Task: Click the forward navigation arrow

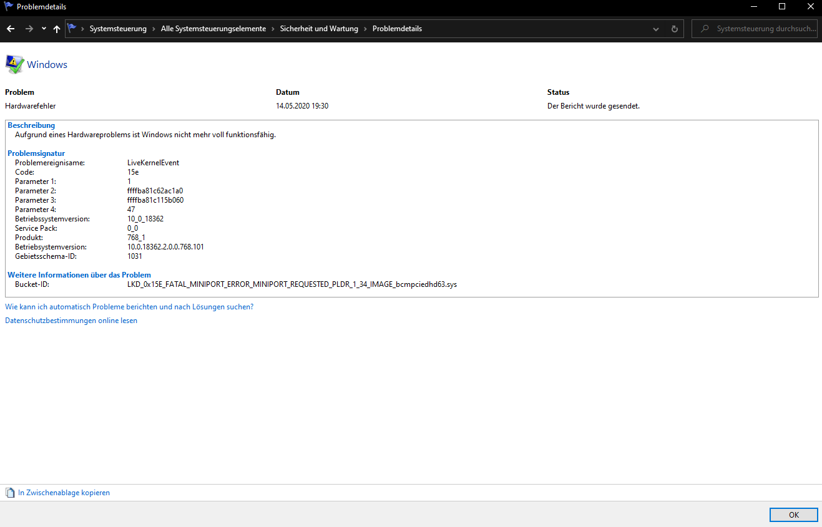Action: click(x=29, y=29)
